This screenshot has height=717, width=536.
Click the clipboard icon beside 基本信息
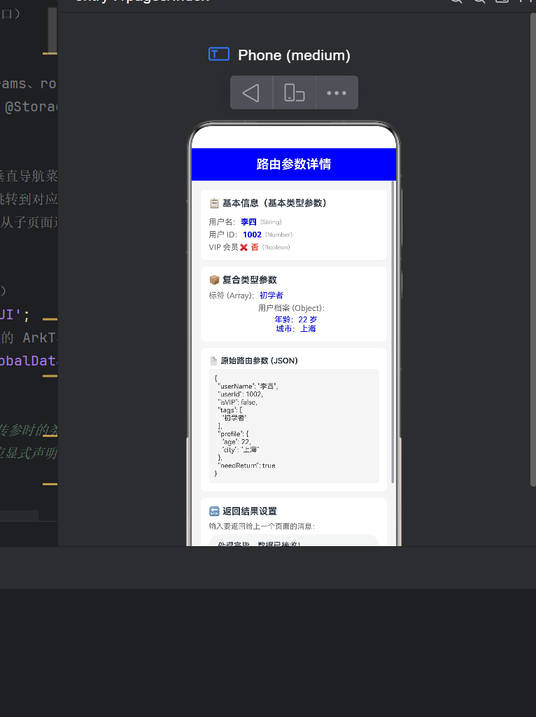pyautogui.click(x=214, y=204)
